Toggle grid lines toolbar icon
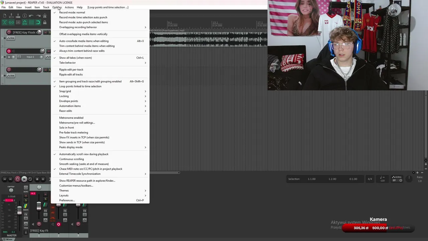Screen dimensions: 428x241 click(31, 22)
